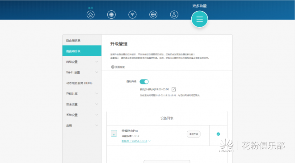The image size is (295, 163).
Task: Go to the home (主页) icon
Action: click(90, 14)
